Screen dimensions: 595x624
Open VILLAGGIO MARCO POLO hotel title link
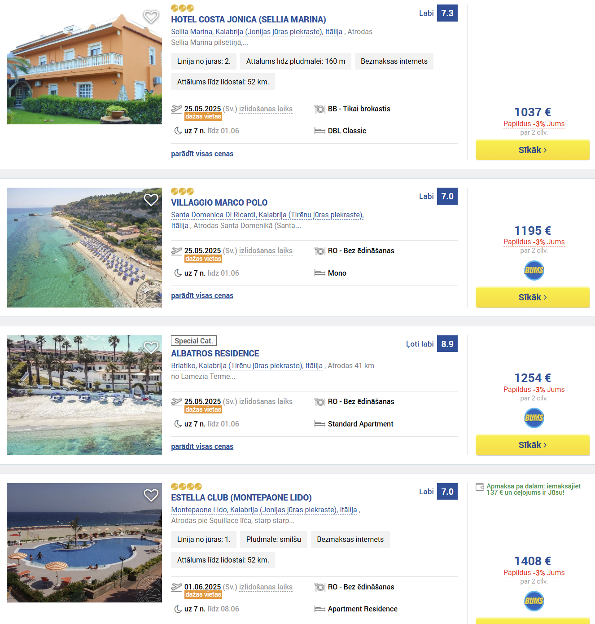click(x=219, y=202)
